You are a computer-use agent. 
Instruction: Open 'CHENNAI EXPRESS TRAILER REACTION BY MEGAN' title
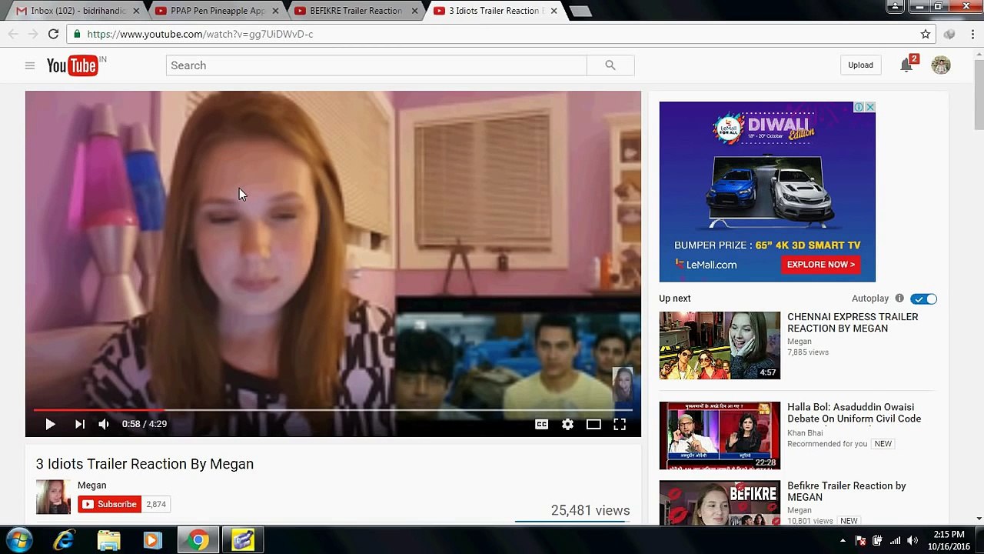click(853, 322)
